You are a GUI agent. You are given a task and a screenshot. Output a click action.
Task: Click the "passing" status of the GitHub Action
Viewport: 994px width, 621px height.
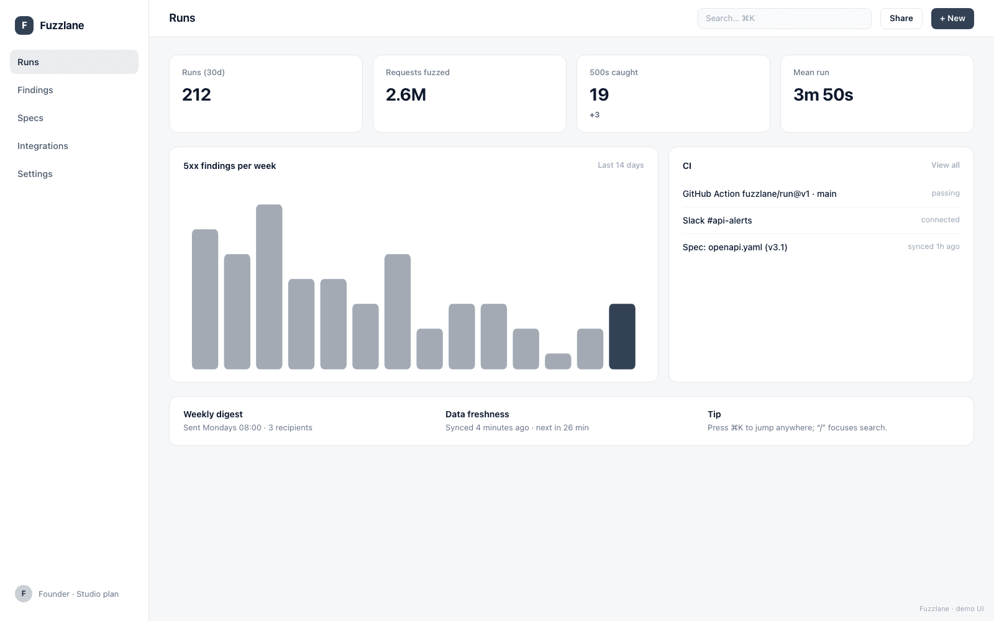coord(946,193)
